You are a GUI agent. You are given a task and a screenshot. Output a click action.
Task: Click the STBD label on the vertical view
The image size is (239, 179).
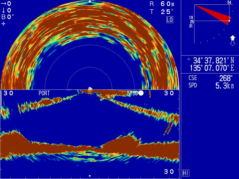point(132,93)
